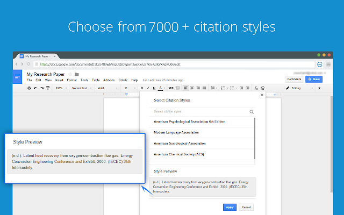
Task: Click the Increase indent icon
Action: pos(247,88)
